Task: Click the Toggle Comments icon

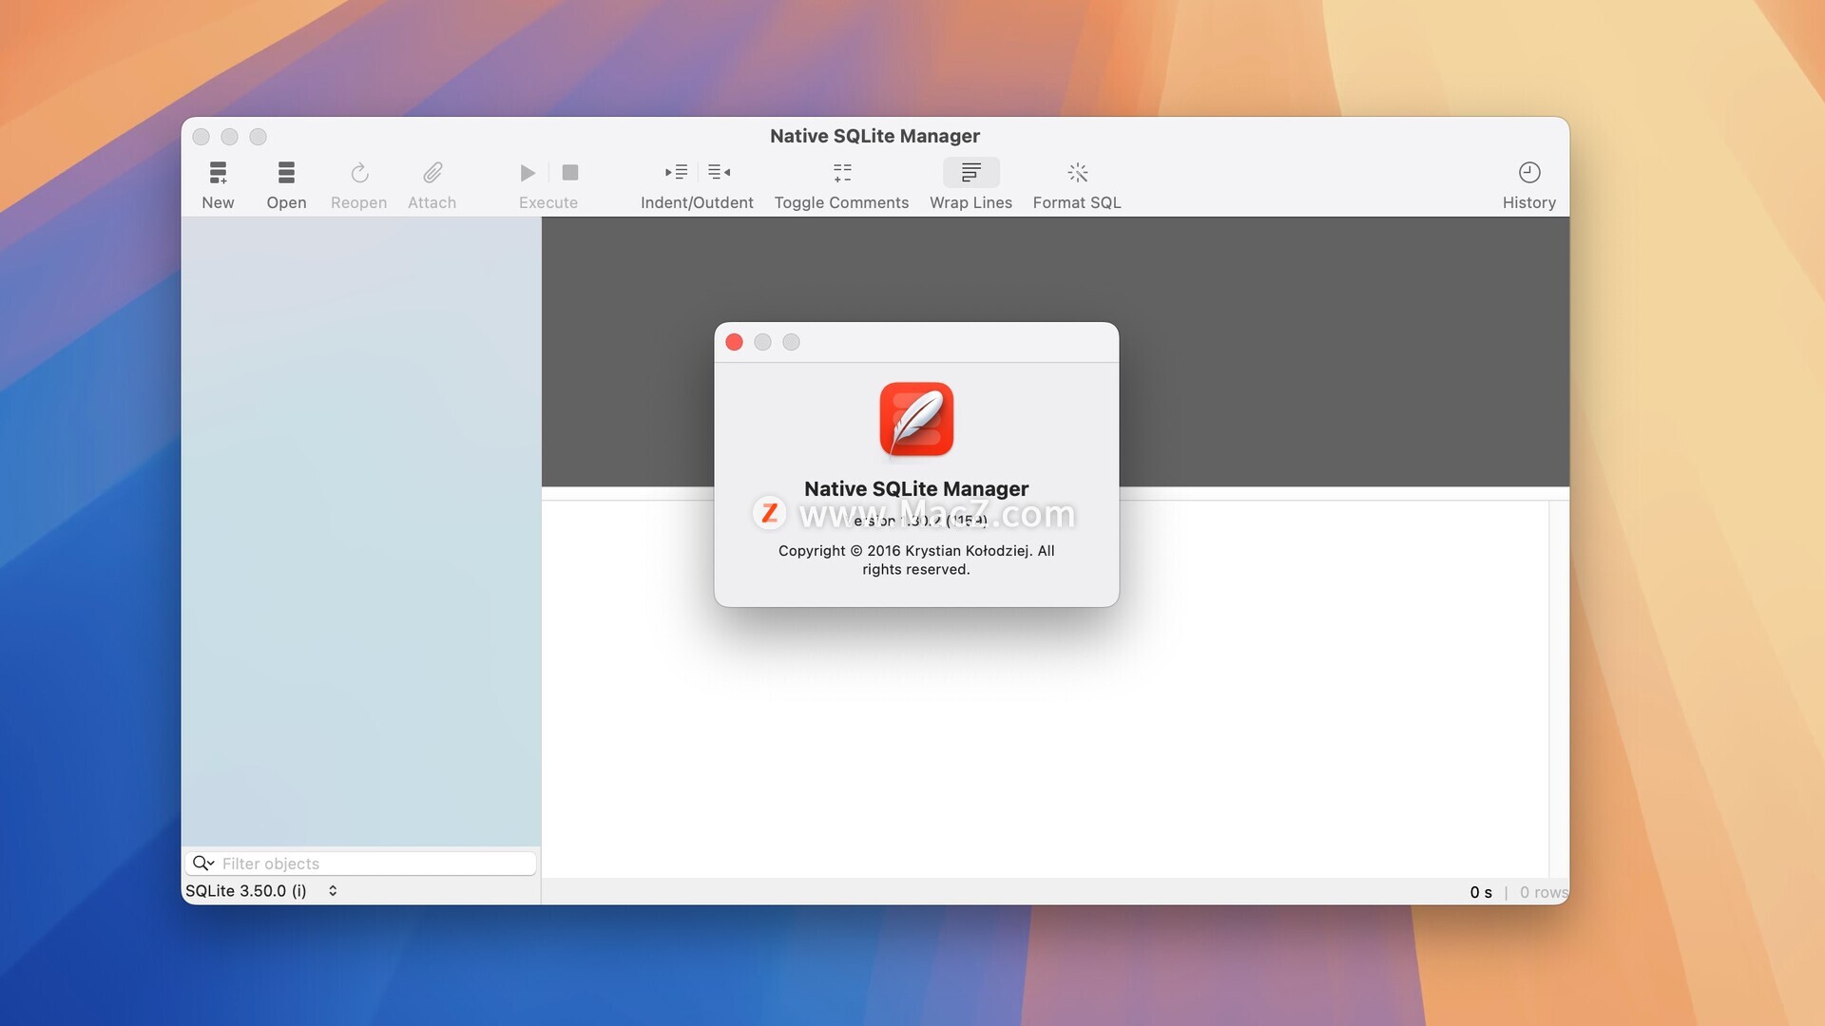Action: coord(842,173)
